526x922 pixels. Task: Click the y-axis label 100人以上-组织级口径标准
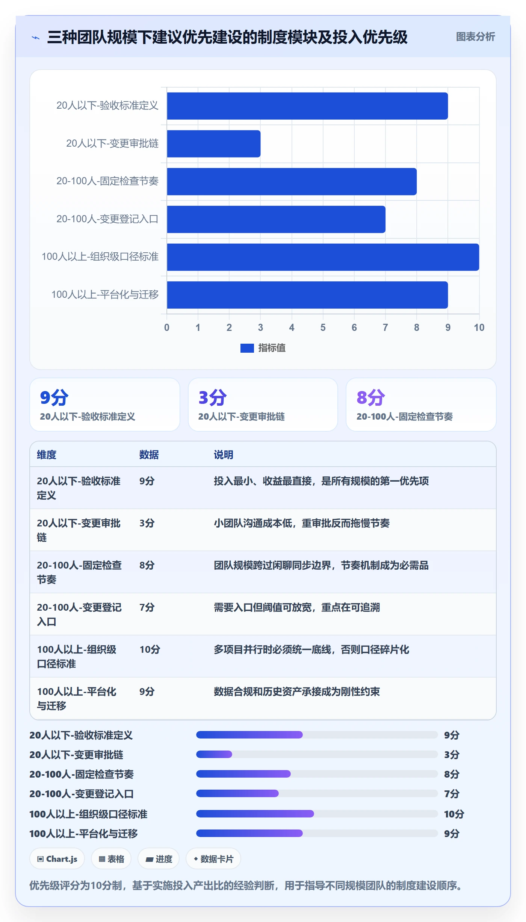[100, 257]
